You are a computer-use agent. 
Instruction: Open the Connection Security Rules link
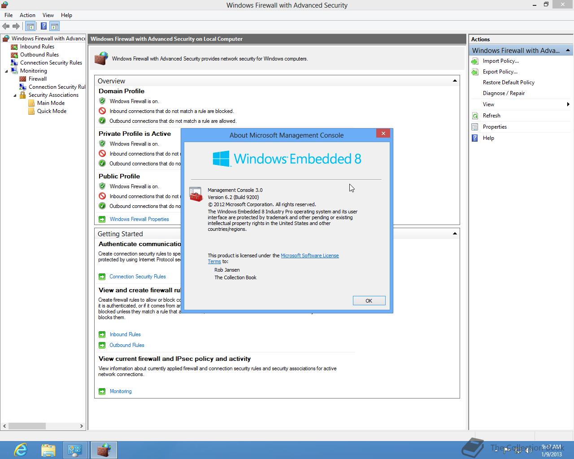(137, 277)
